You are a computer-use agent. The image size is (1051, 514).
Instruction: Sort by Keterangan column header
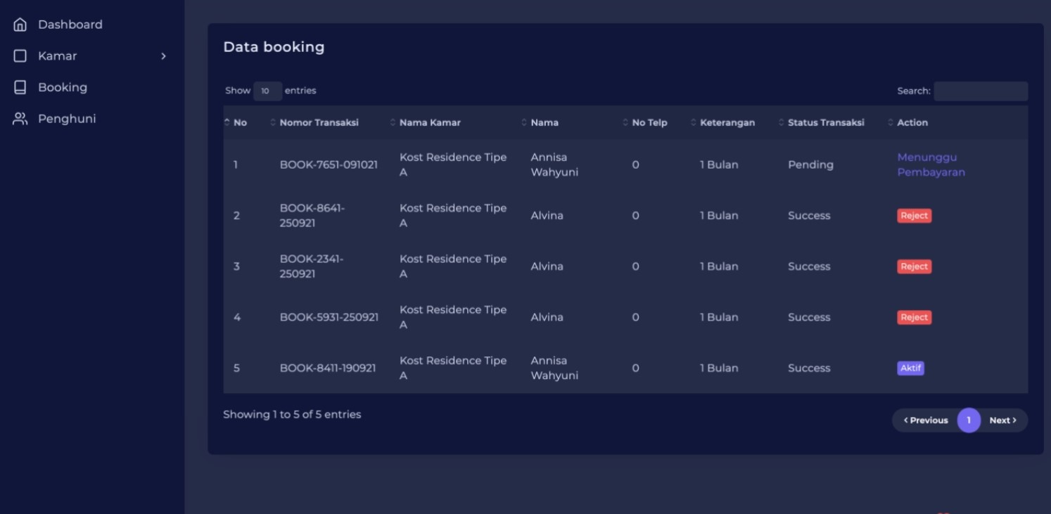point(727,122)
